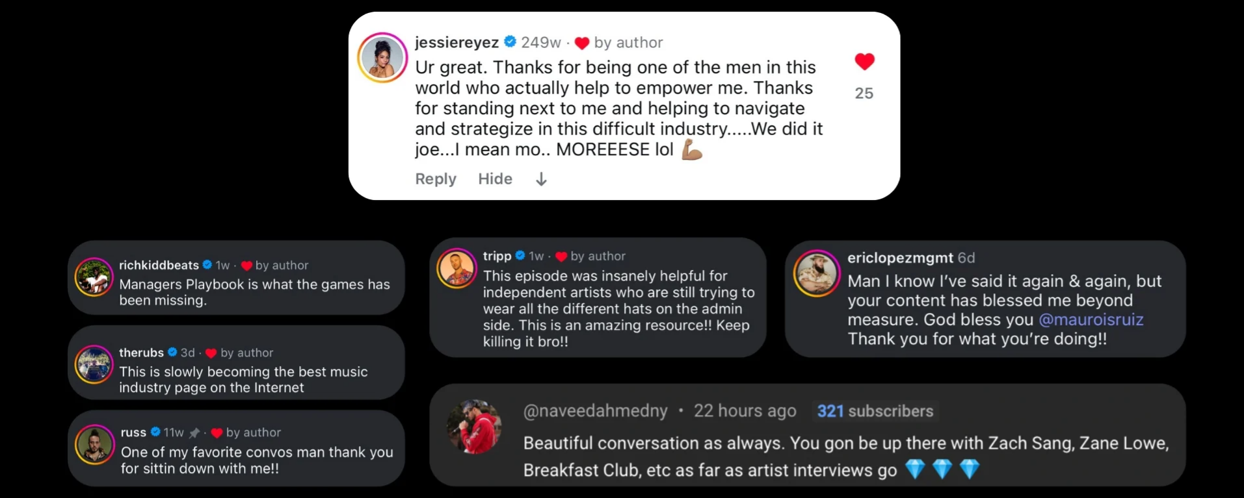Click the verified badge beside tripp
This screenshot has width=1244, height=498.
click(x=520, y=256)
